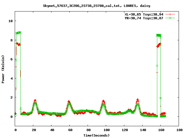Viewport: 185px width, 138px height.
Task: Click the red XL legend line sample
Action: pos(170,14)
